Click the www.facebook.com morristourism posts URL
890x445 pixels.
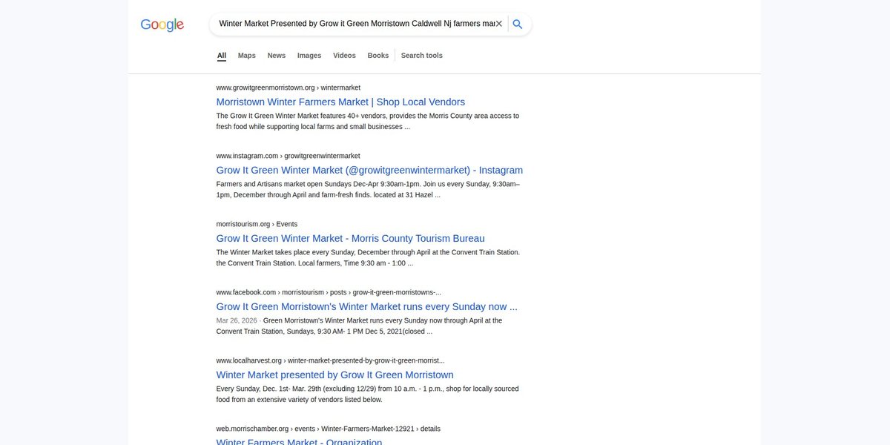pos(329,292)
